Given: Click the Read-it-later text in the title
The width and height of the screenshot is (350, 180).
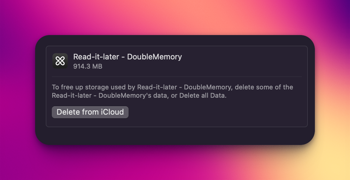Looking at the screenshot, I should (96, 57).
